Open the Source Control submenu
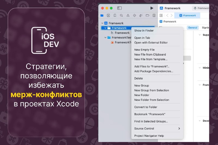 pos(157,129)
